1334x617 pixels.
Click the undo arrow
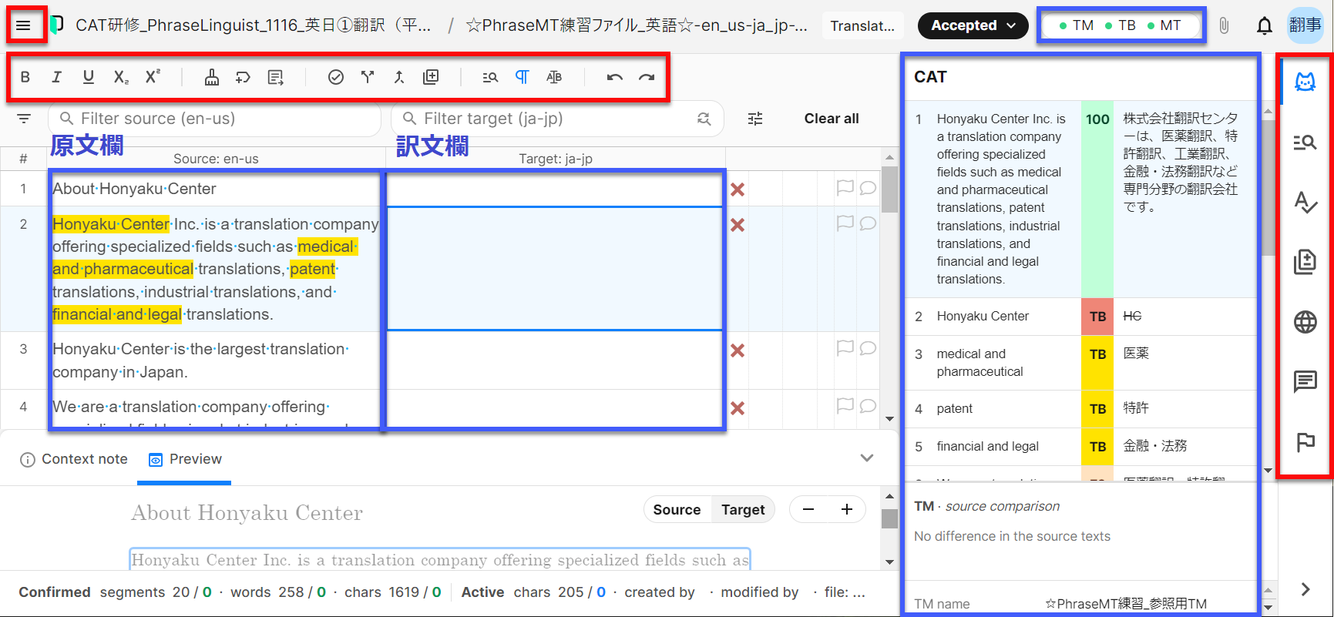tap(614, 77)
